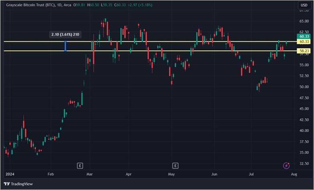The width and height of the screenshot is (314, 190).
Task: Click the 32.50 price scale value
Action: [304, 164]
